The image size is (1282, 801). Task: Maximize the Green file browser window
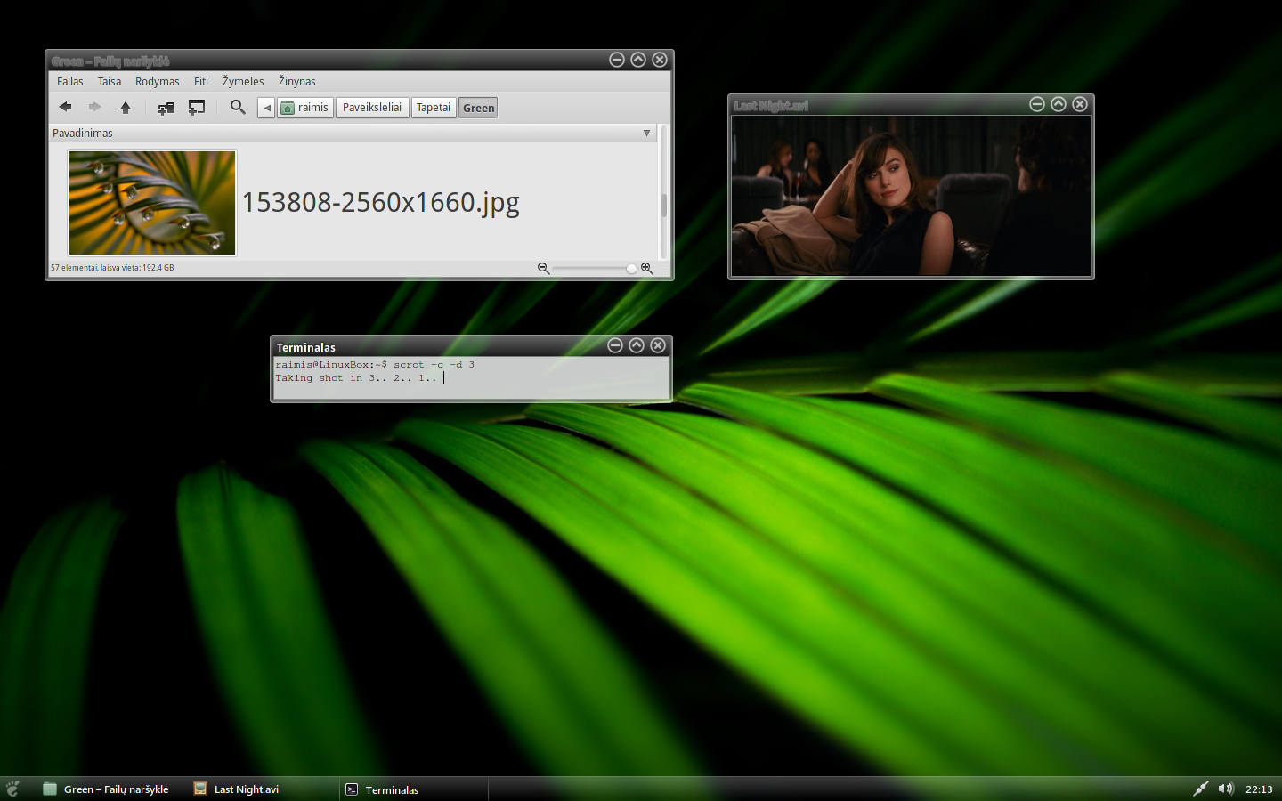(638, 60)
